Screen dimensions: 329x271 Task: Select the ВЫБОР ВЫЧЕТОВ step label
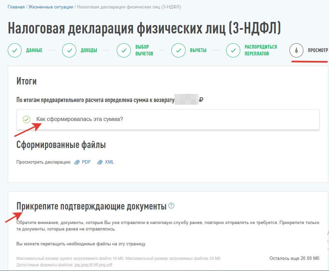pos(144,50)
